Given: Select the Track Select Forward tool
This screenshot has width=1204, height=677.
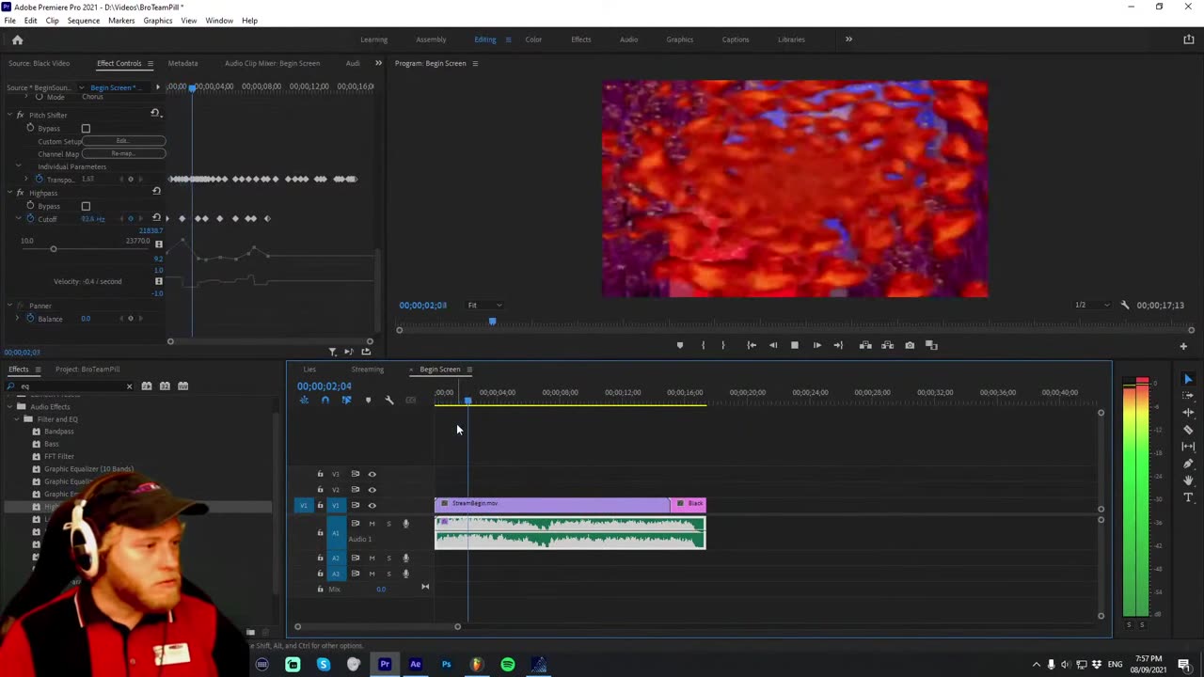Looking at the screenshot, I should point(1188,396).
